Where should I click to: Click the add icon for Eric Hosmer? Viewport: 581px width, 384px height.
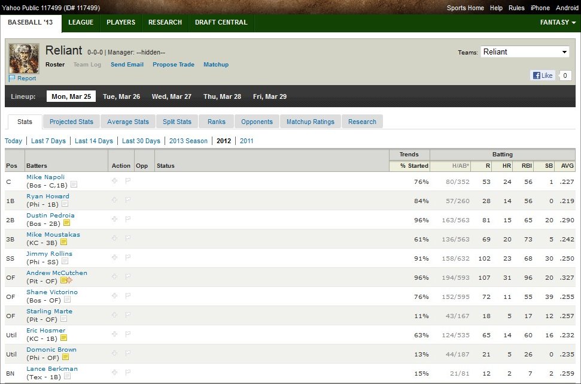[x=114, y=334]
